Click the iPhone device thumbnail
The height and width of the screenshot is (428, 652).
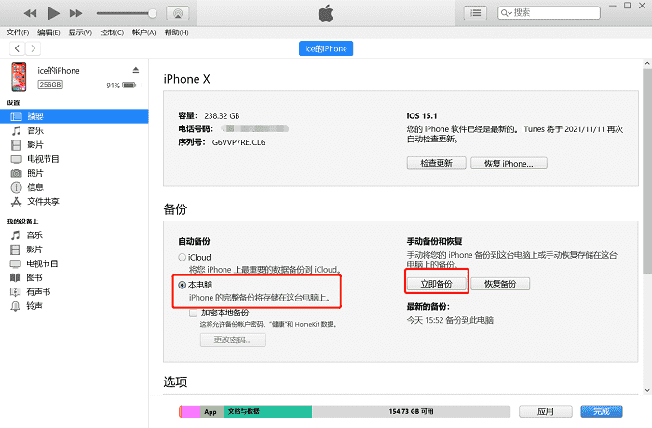(x=19, y=77)
